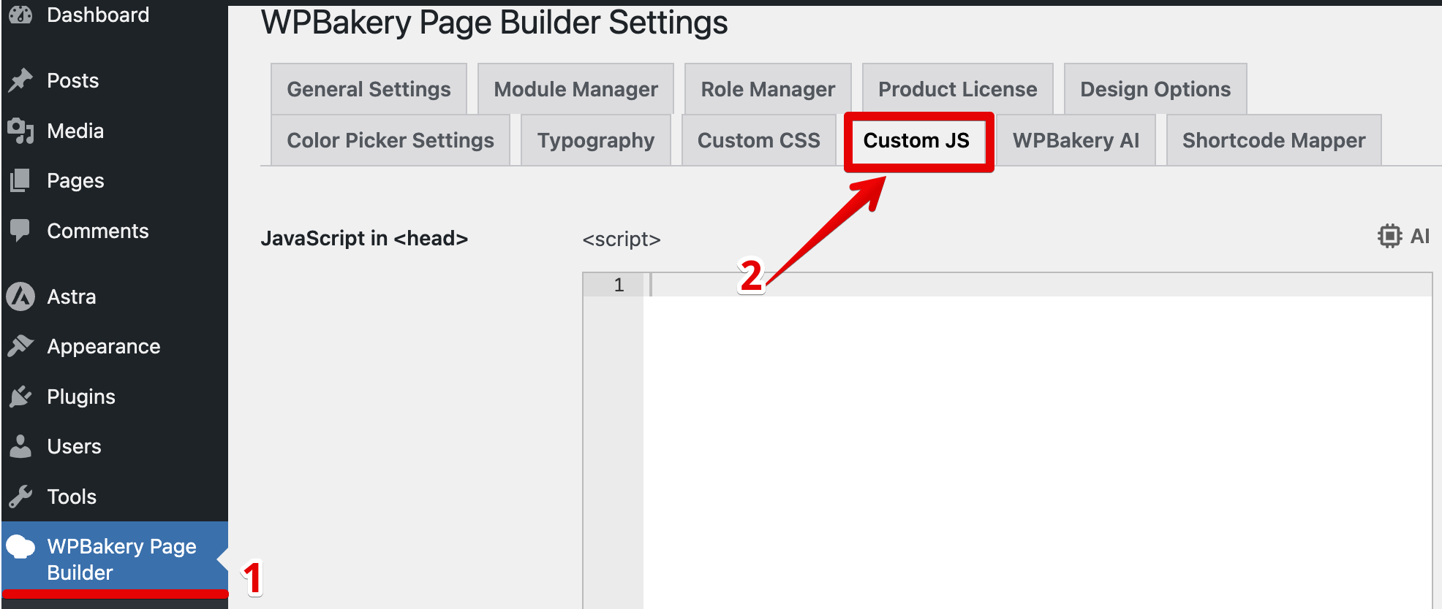Open the WPBakery AI tab
Image resolution: width=1442 pixels, height=609 pixels.
click(x=1076, y=140)
